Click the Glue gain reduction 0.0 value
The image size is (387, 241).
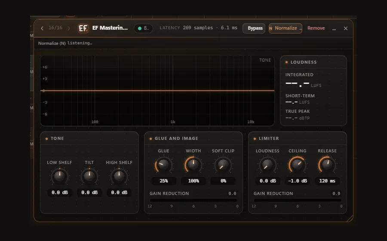pos(232,194)
